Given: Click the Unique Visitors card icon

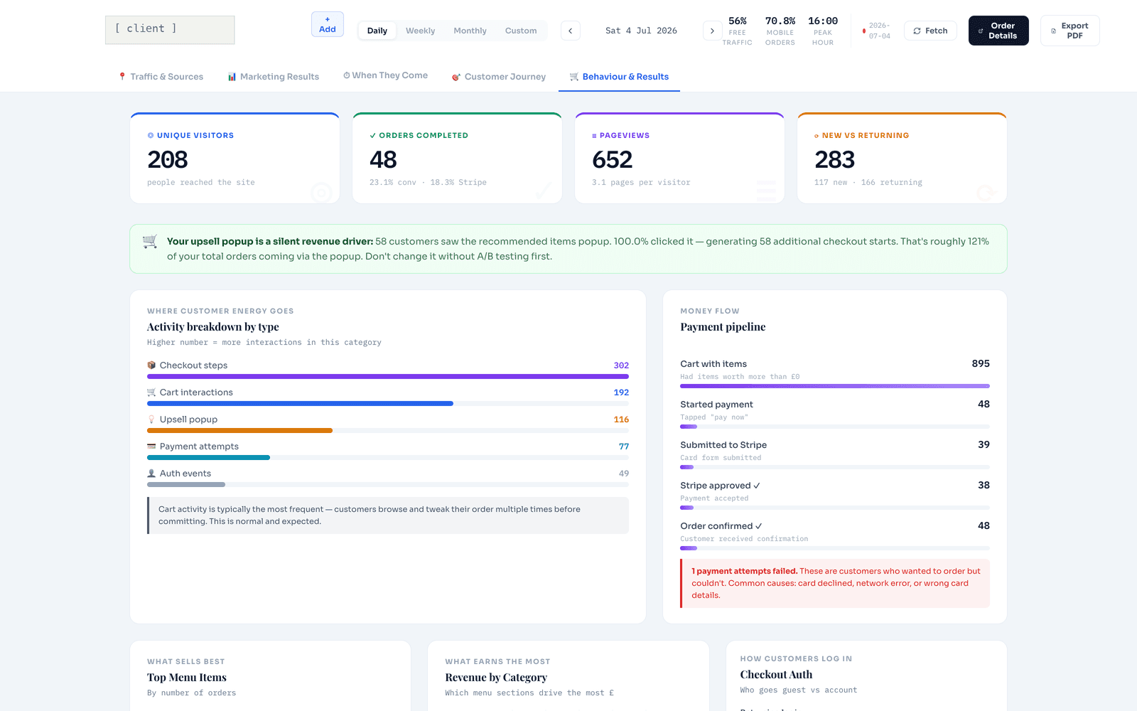Looking at the screenshot, I should (151, 135).
